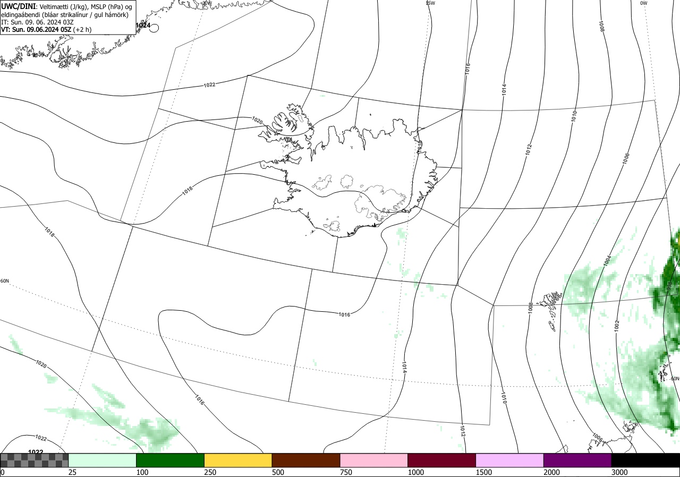
Task: Click the 30W longitude label
Action: pyautogui.click(x=207, y=3)
